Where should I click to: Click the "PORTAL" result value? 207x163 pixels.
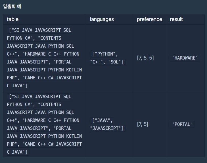click(x=182, y=124)
